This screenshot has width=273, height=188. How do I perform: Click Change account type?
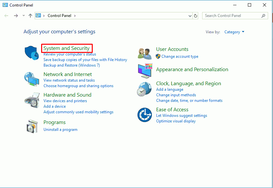[180, 56]
